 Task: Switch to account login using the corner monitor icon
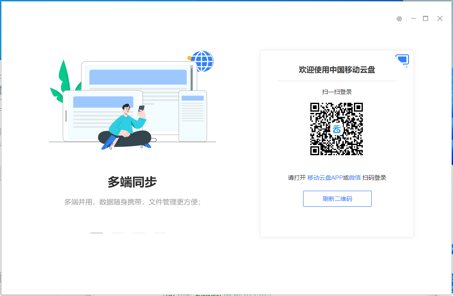pyautogui.click(x=402, y=60)
